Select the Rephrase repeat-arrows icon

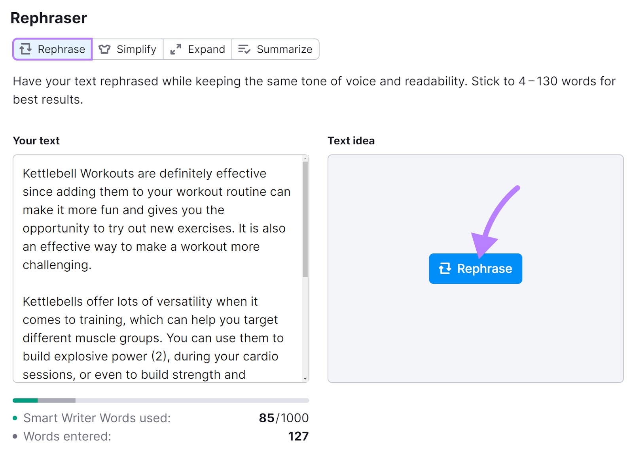coord(26,49)
